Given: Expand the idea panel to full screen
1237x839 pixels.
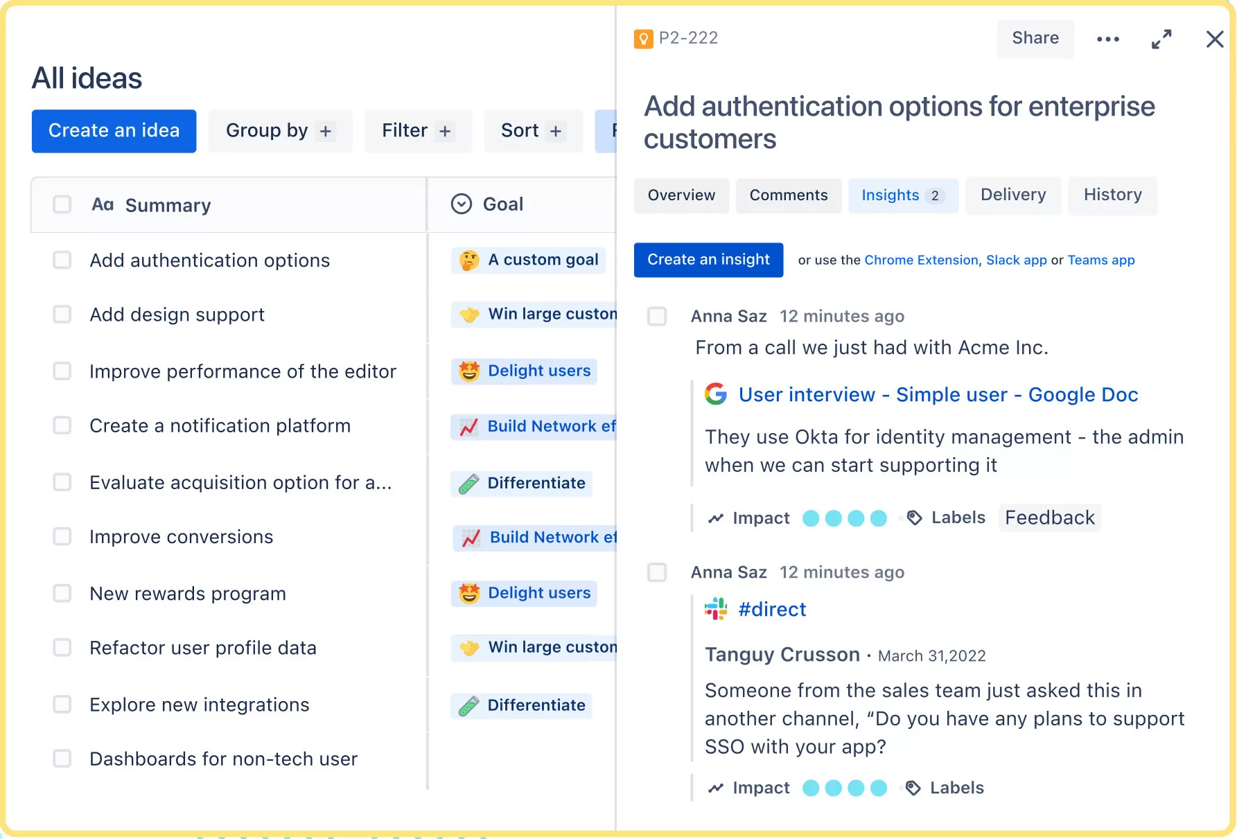Looking at the screenshot, I should [1161, 39].
